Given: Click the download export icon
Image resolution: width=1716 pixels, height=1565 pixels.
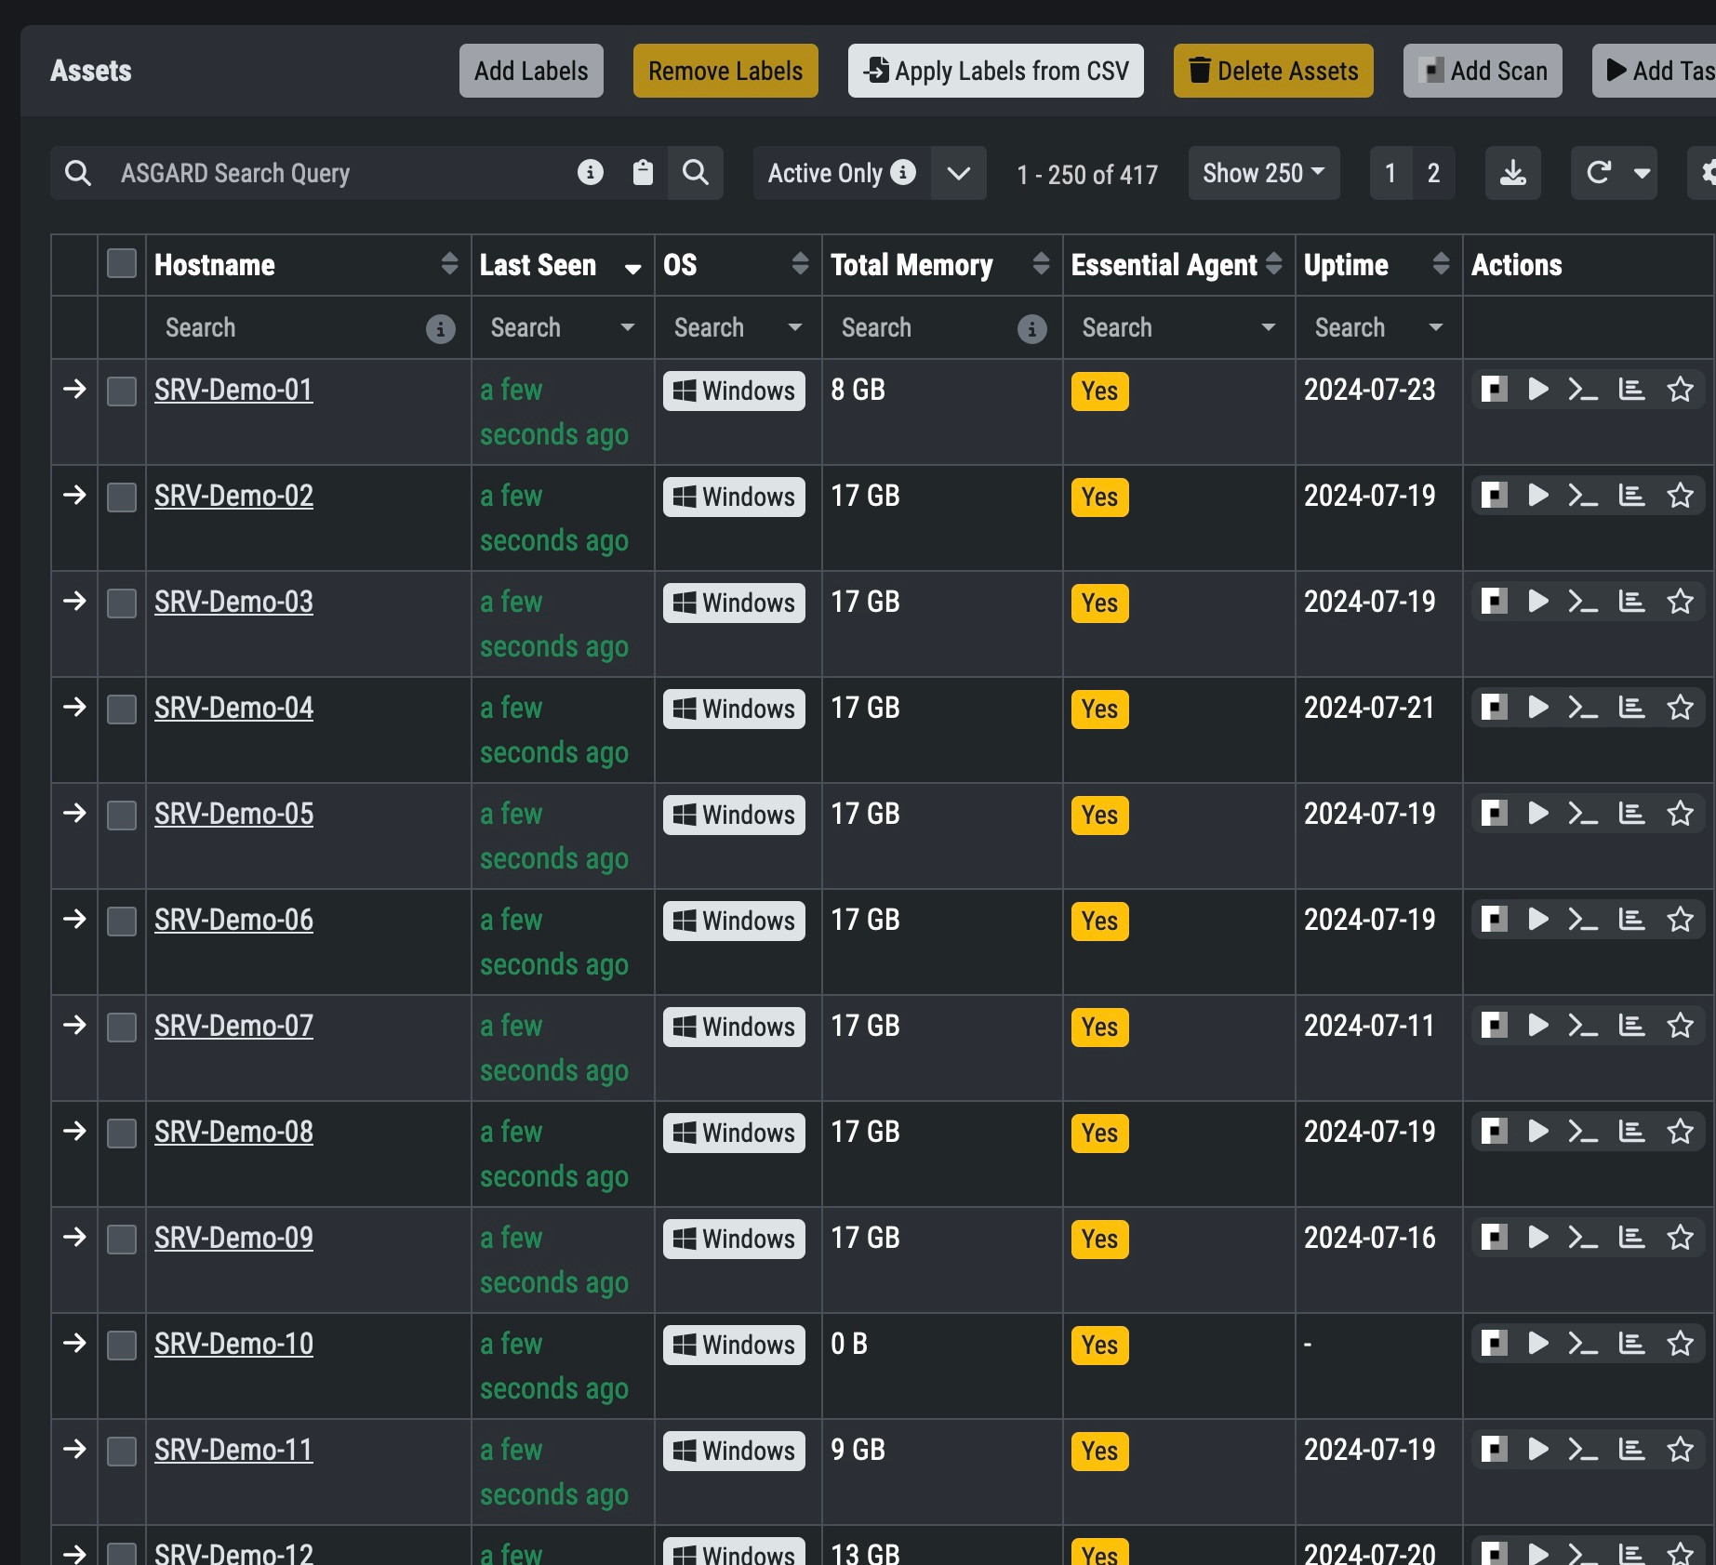Looking at the screenshot, I should pos(1512,173).
